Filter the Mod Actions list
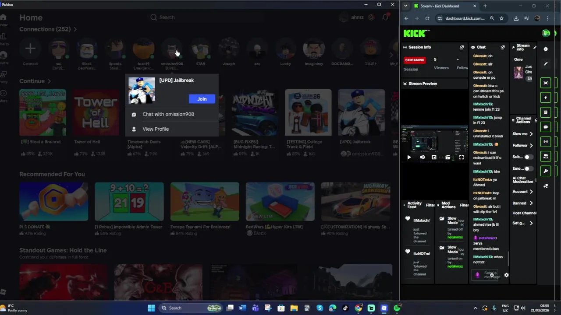The height and width of the screenshot is (315, 561). [464, 205]
